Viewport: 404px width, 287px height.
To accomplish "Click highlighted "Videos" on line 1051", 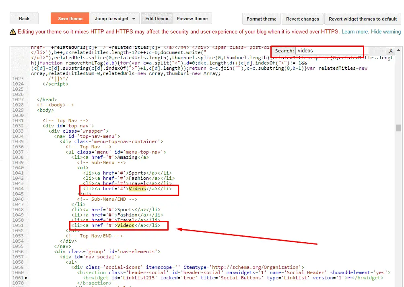I will pyautogui.click(x=126, y=225).
